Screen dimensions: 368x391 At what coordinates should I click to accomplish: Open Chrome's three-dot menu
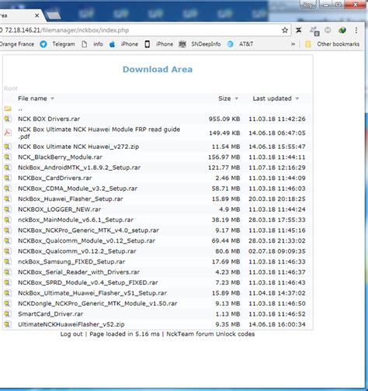pos(356,30)
